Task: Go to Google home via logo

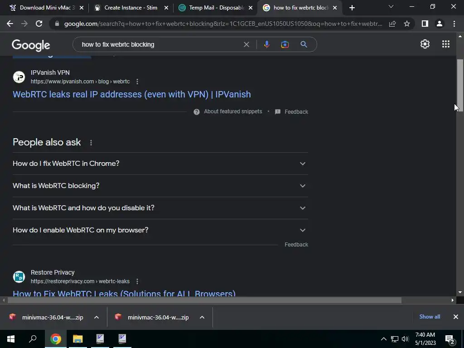Action: coord(31,45)
